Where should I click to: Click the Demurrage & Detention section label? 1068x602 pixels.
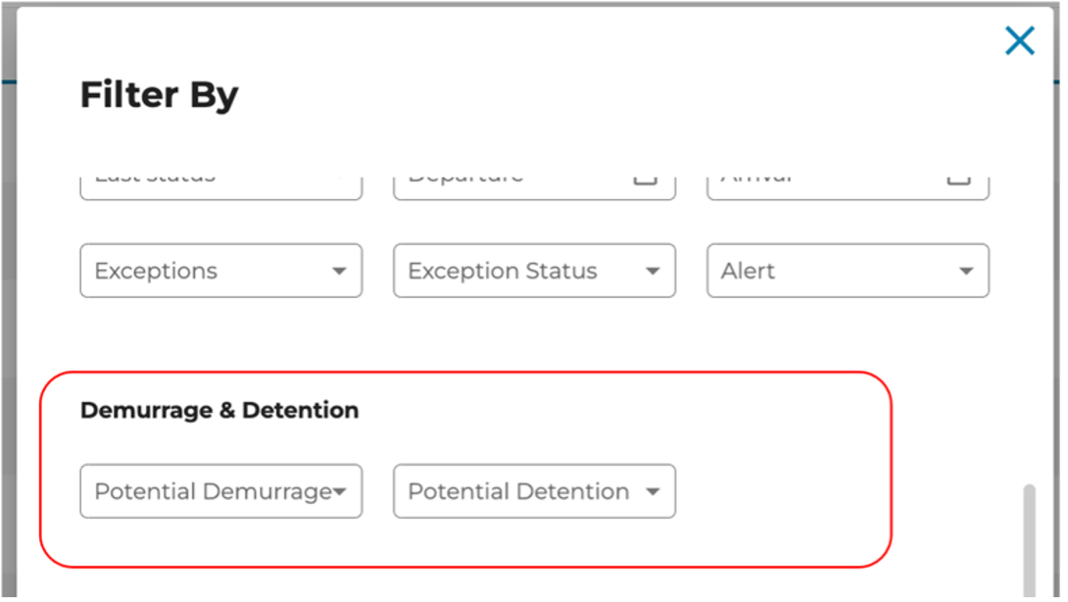tap(218, 411)
